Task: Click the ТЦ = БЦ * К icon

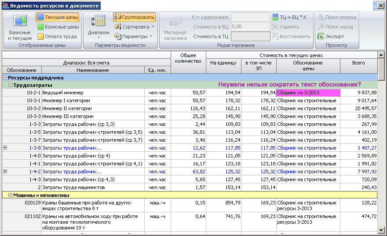Action: [x=275, y=17]
